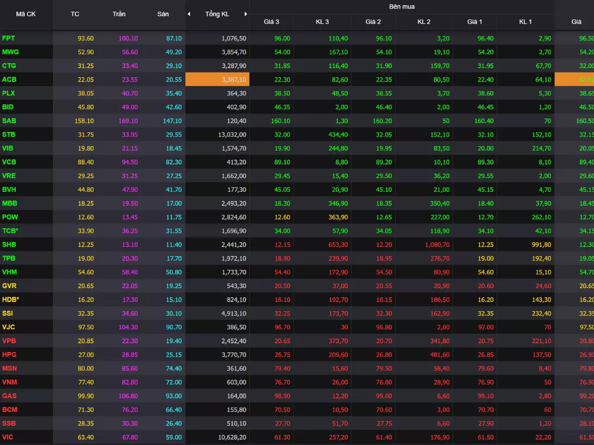The image size is (594, 445).
Task: Open the ACB stock symbol
Action: [9, 80]
